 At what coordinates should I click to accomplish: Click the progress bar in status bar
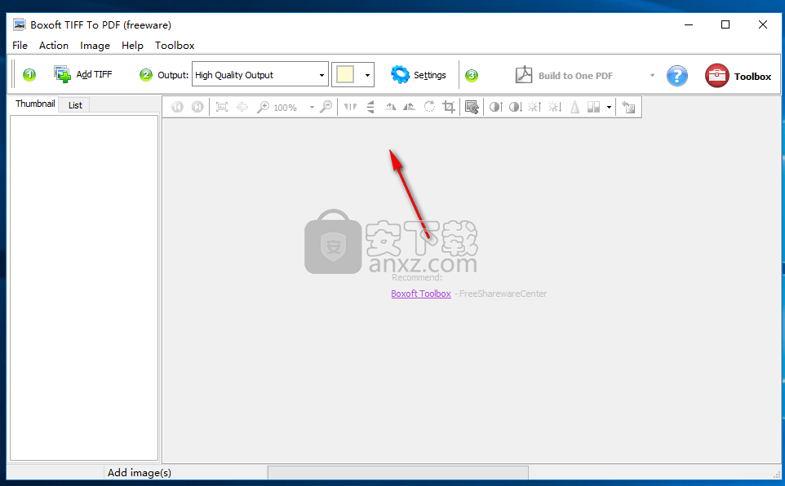(x=398, y=473)
